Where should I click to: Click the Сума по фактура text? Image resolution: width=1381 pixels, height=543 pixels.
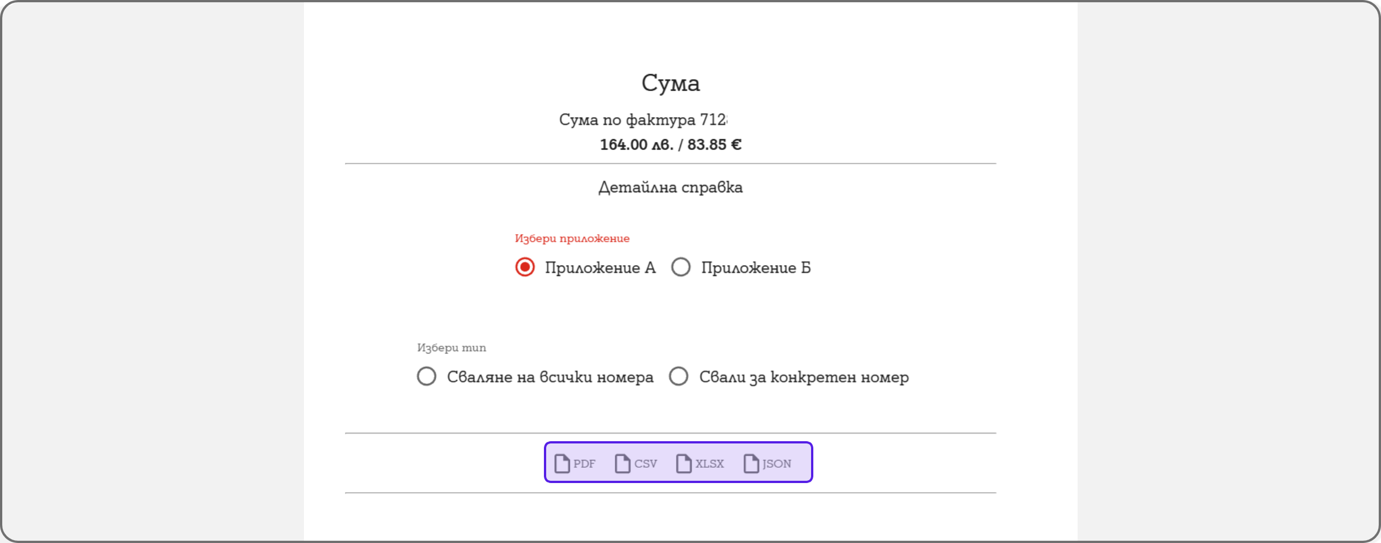coord(642,120)
